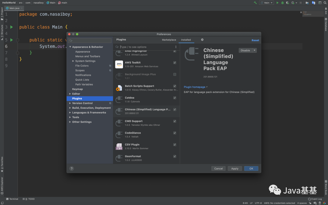Open plugin settings gear icon
The height and width of the screenshot is (205, 328).
pyautogui.click(x=202, y=40)
